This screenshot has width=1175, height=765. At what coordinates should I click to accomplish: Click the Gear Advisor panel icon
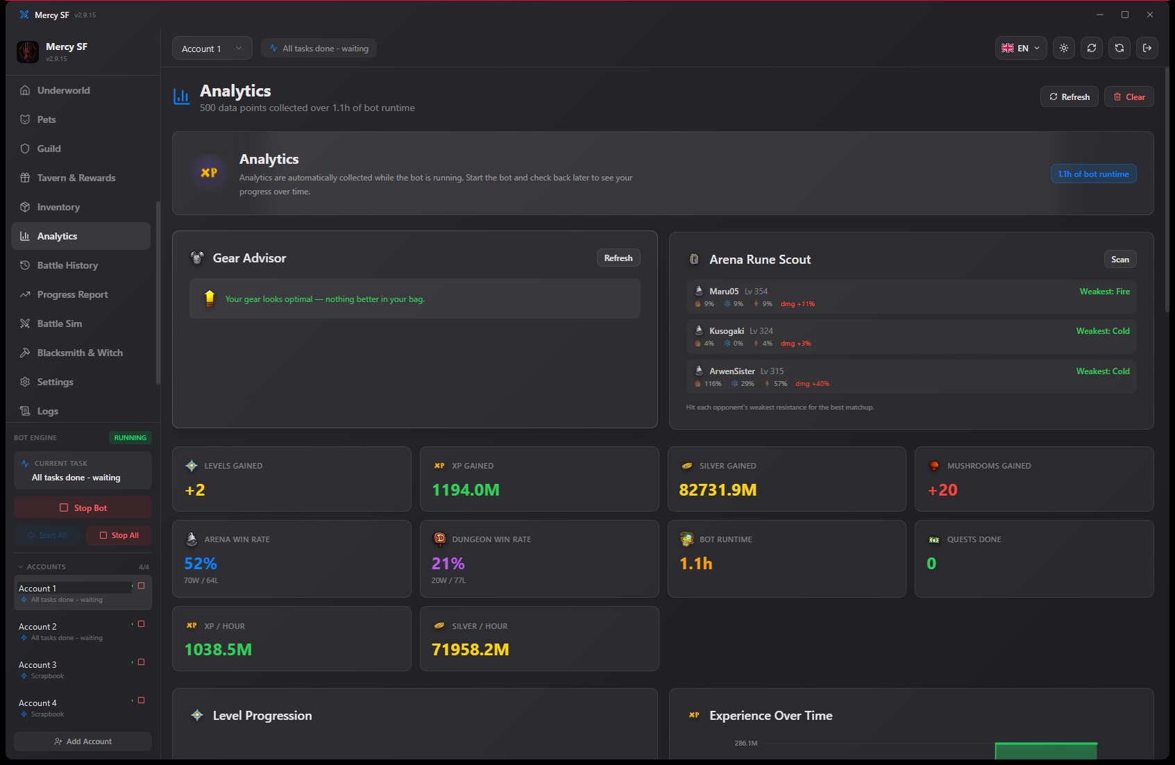[197, 258]
